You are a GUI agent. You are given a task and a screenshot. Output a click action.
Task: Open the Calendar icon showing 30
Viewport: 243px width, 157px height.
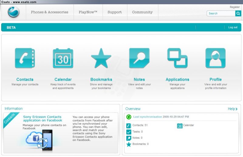point(63,58)
